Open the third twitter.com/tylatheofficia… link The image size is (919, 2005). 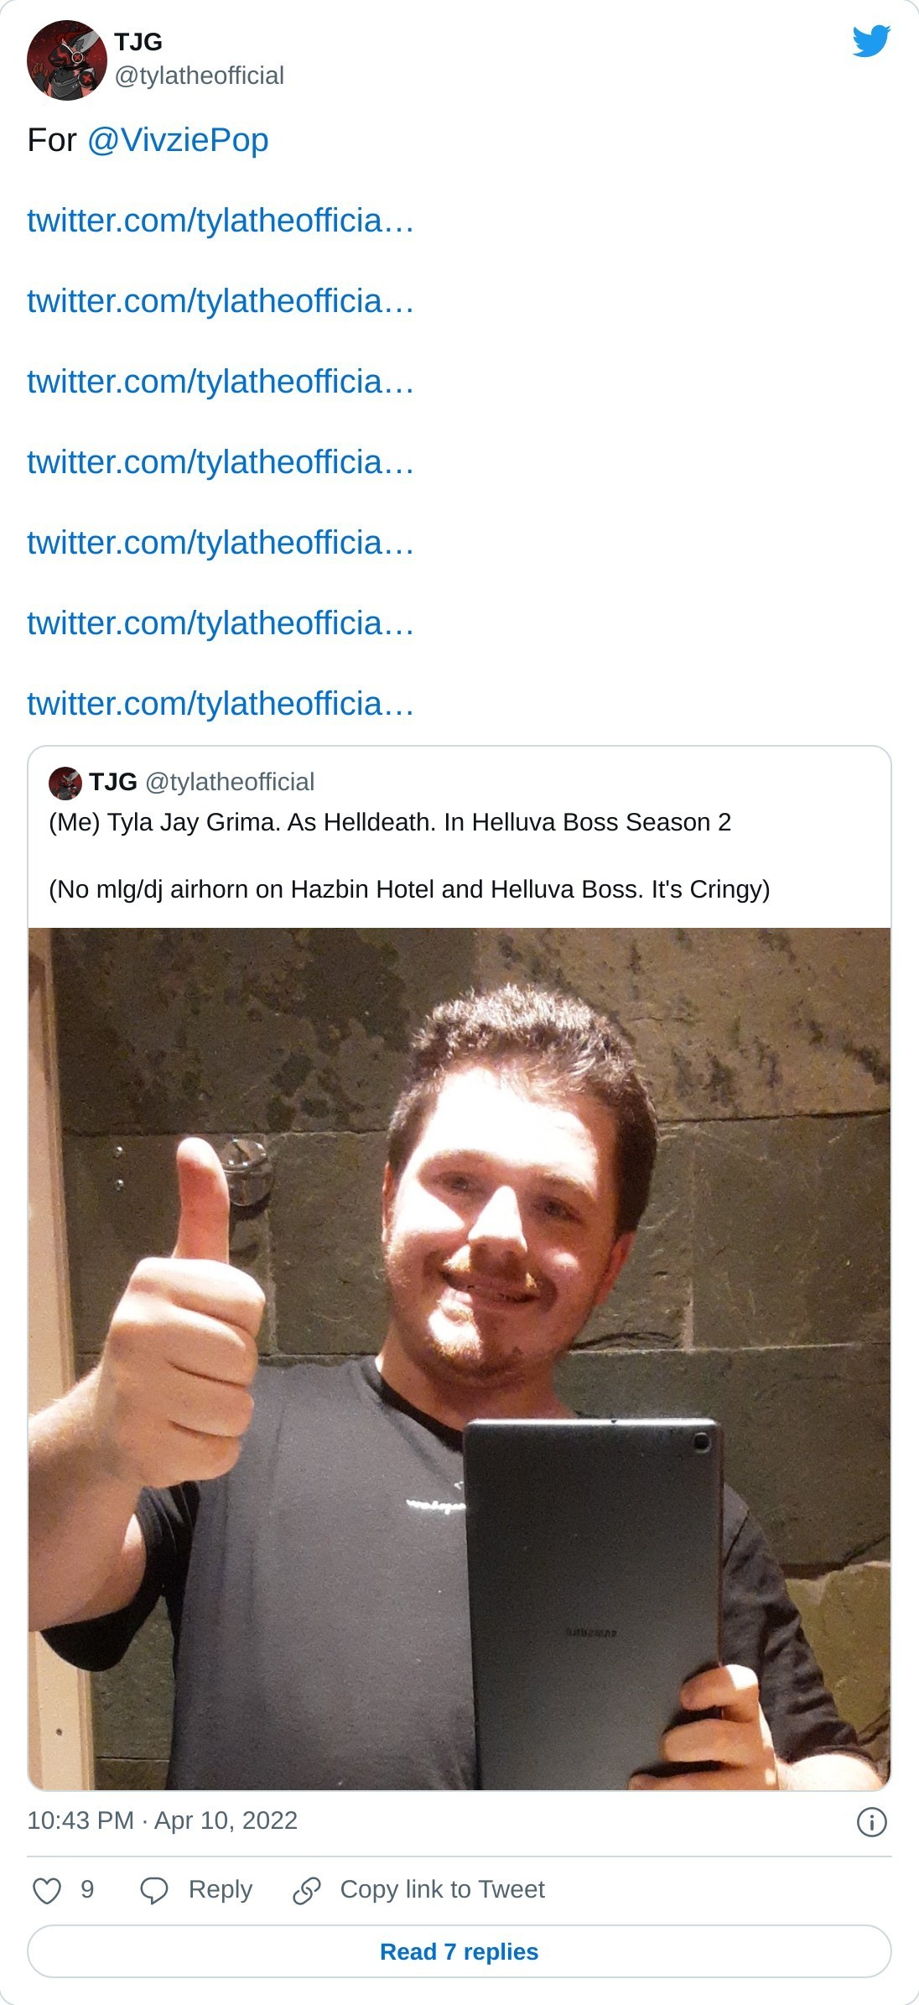[x=221, y=382]
